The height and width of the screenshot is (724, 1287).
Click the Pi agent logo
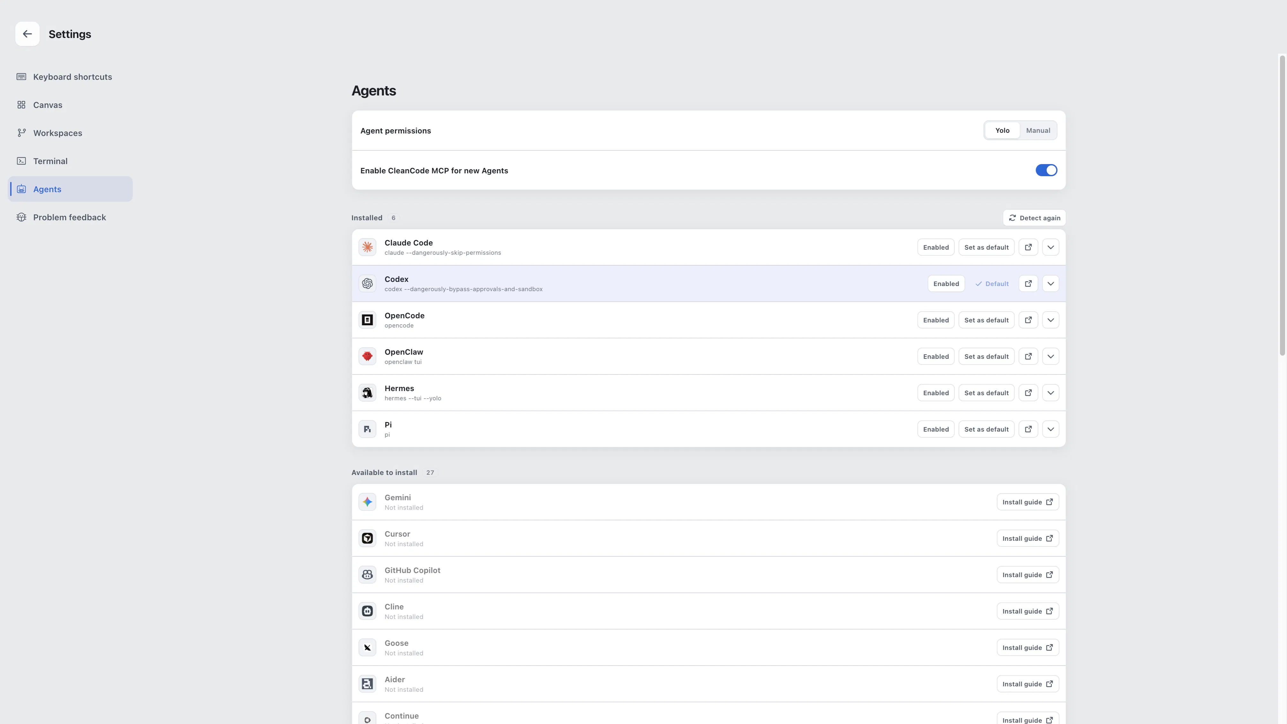tap(367, 429)
